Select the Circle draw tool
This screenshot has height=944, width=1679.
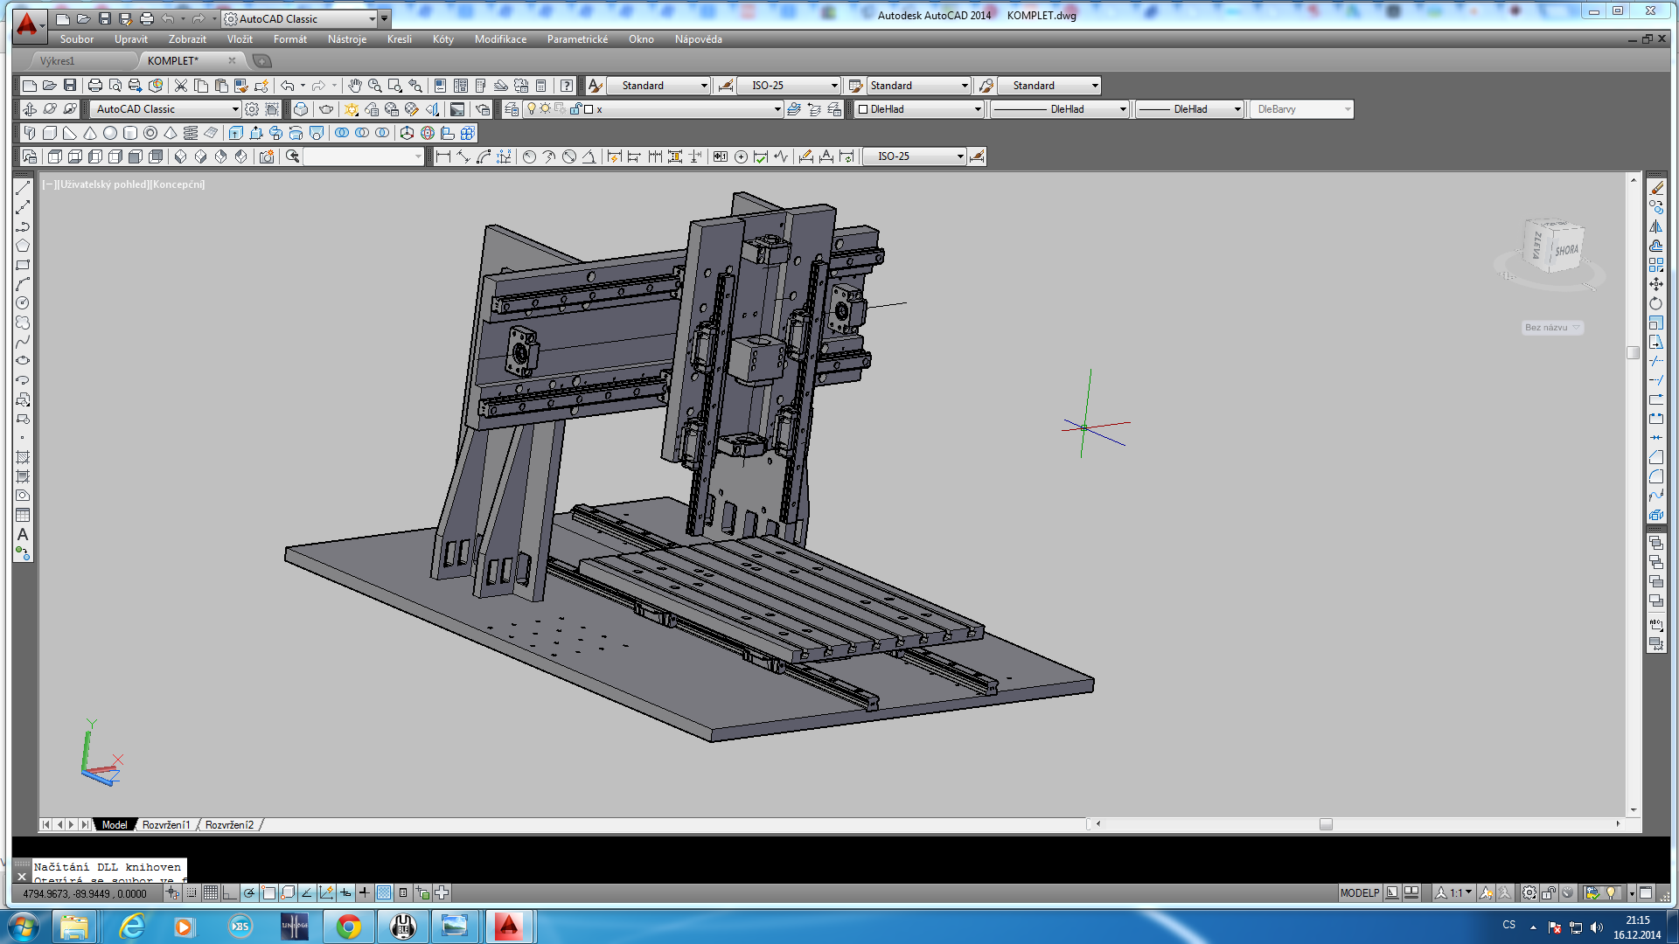click(x=23, y=303)
